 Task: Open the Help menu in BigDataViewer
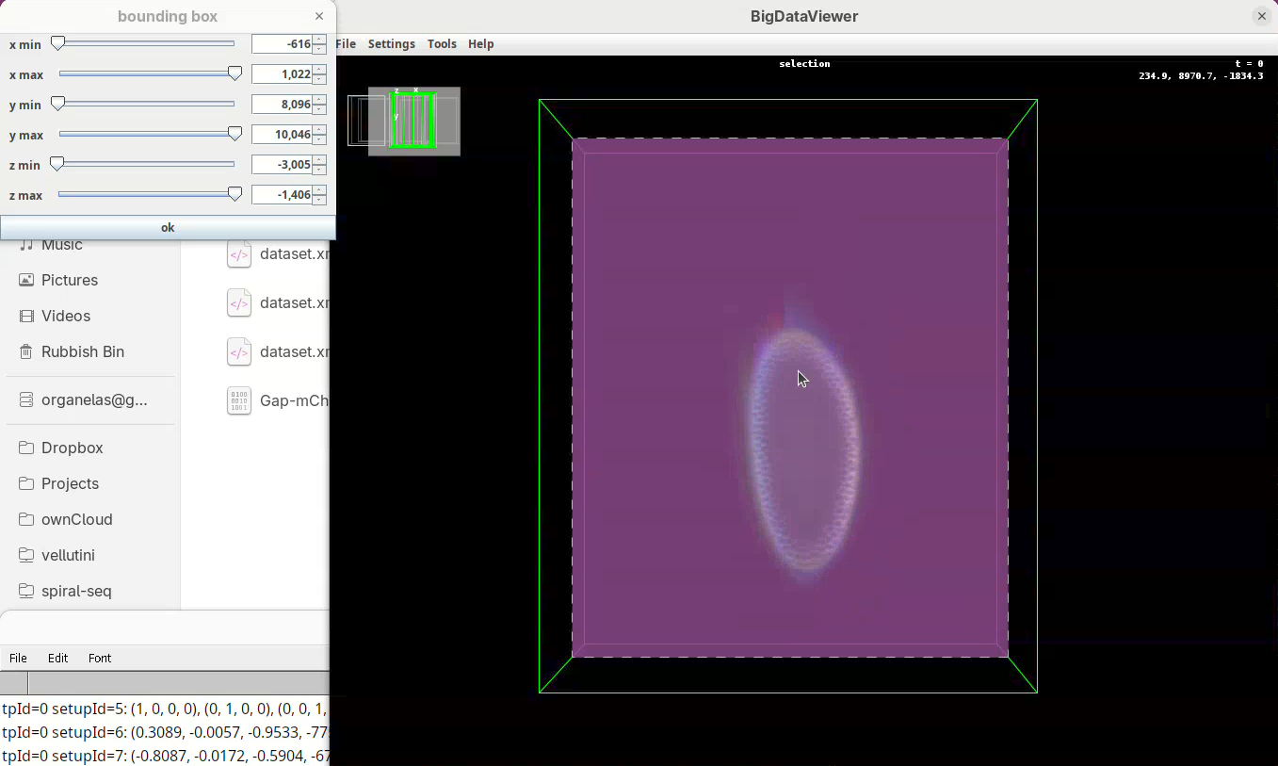click(x=480, y=44)
